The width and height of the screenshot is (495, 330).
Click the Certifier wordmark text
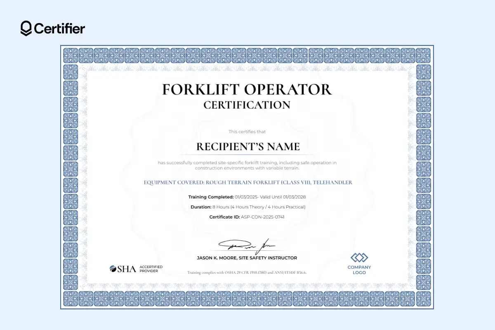(x=60, y=29)
